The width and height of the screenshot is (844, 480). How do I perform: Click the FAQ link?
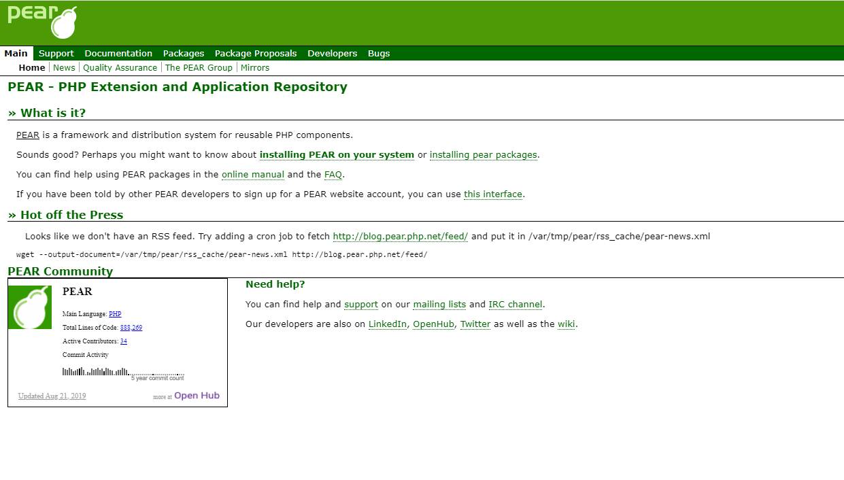pos(333,175)
